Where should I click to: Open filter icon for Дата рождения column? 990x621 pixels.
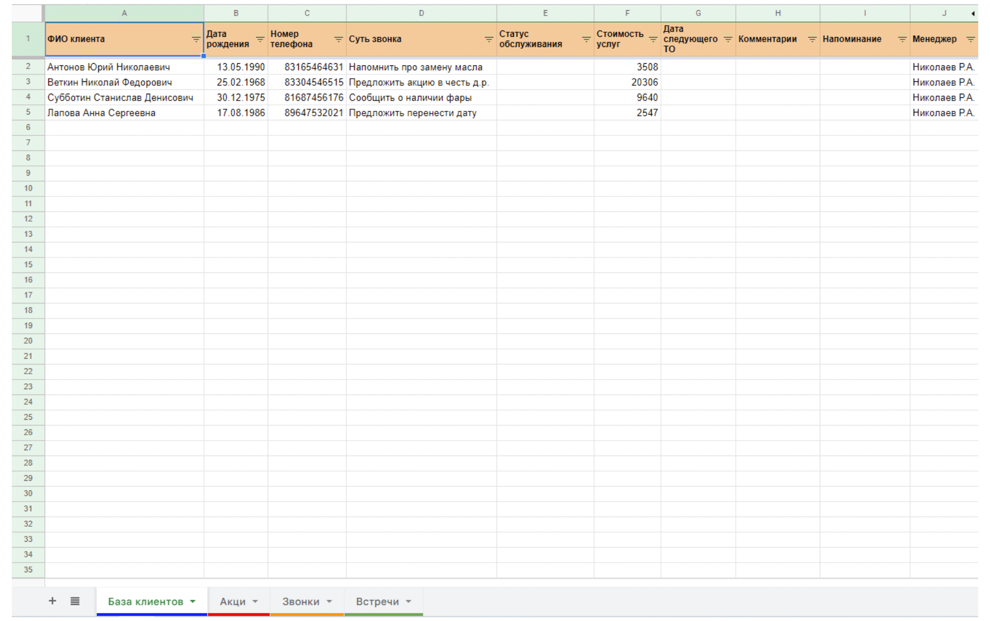(260, 39)
